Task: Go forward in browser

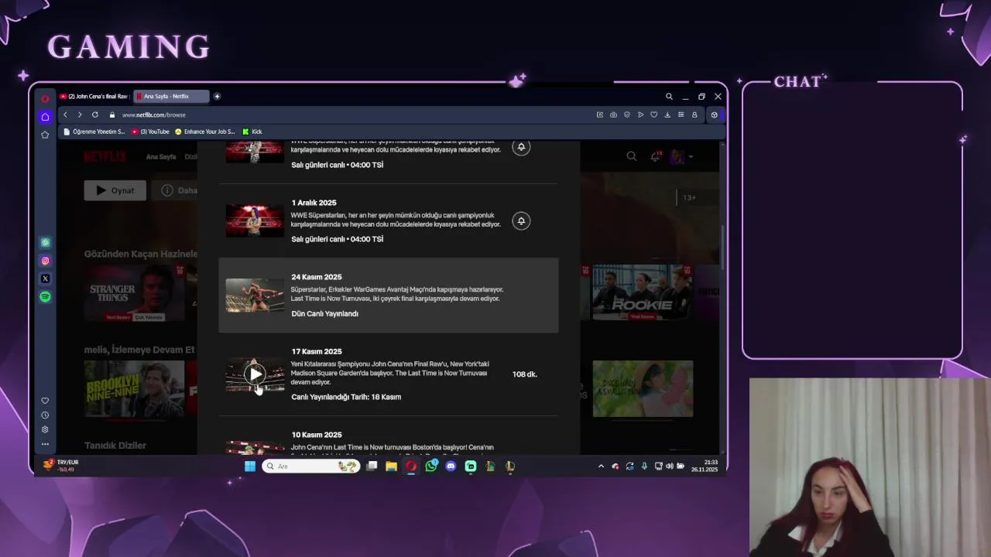Action: pyautogui.click(x=80, y=114)
